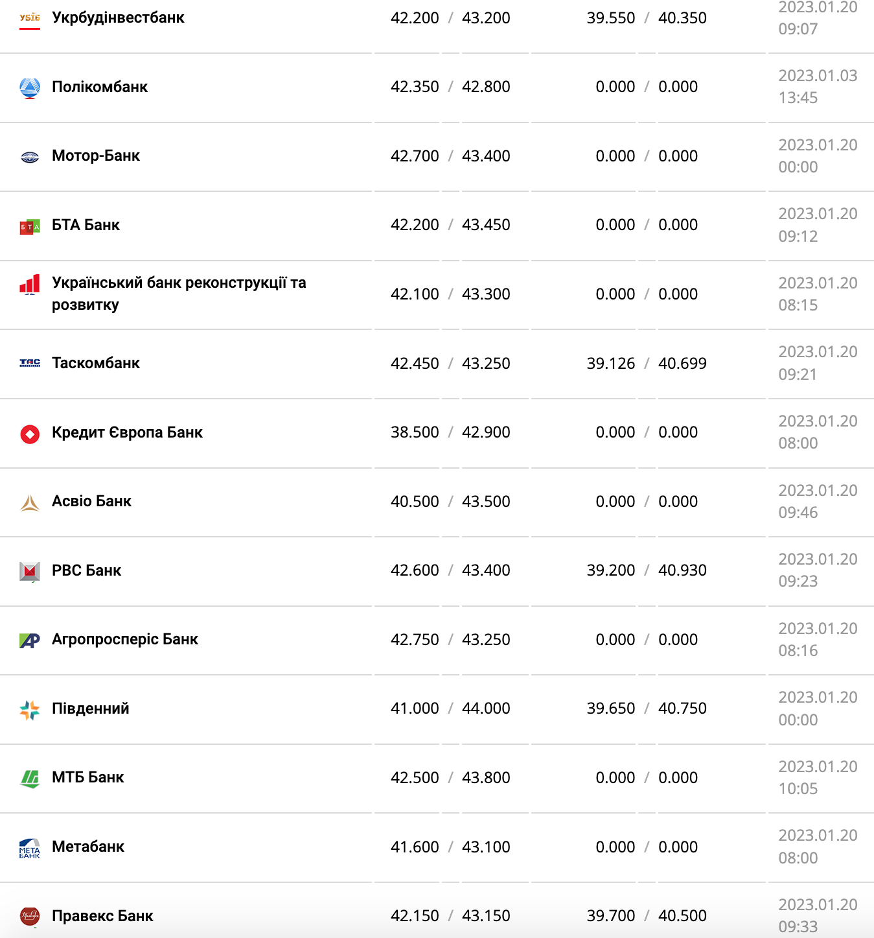Click the Мотор-Банк logo icon
The width and height of the screenshot is (874, 938).
30,157
